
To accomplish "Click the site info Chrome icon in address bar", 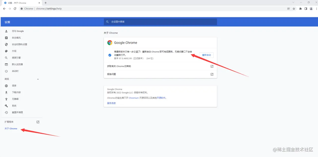I will pos(21,9).
